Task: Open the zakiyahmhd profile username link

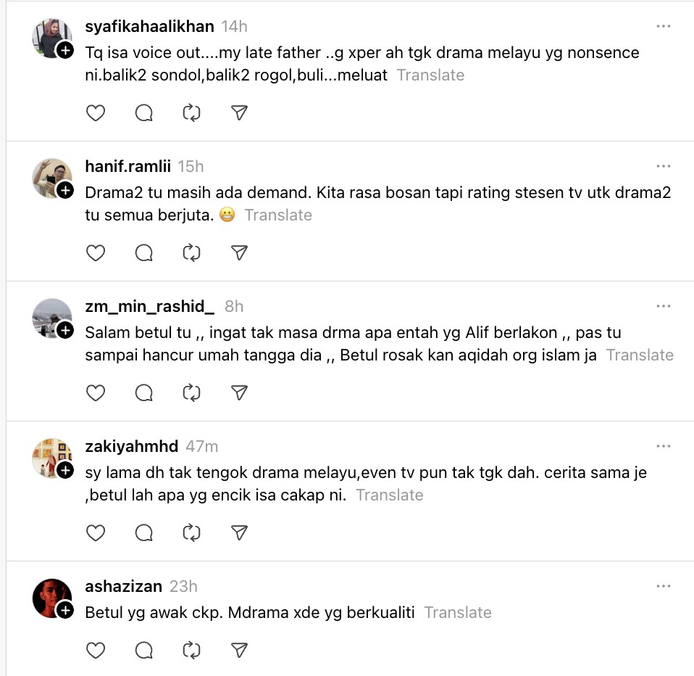Action: [x=131, y=446]
